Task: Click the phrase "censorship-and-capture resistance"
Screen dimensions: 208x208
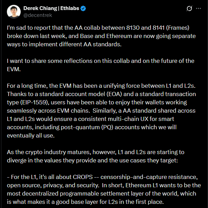Action: (x=149, y=177)
